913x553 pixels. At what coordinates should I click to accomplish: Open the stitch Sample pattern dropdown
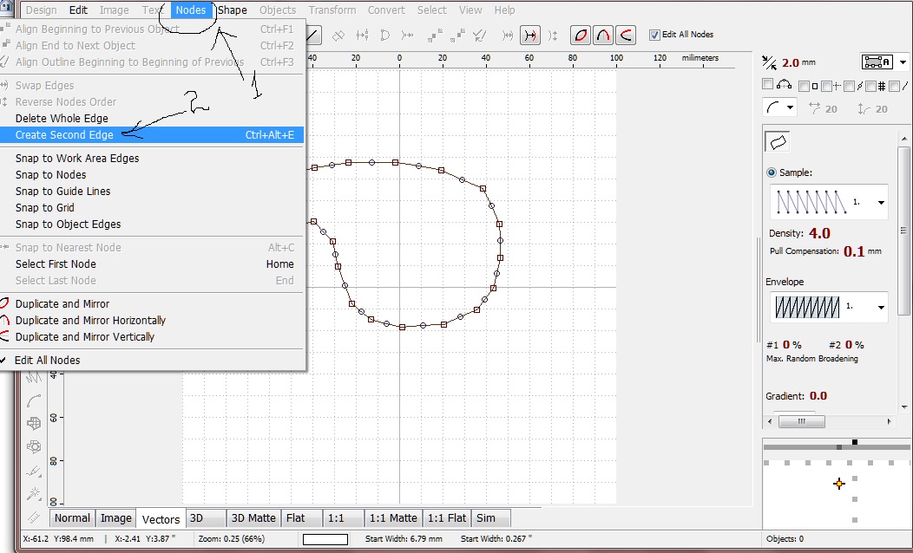point(881,202)
